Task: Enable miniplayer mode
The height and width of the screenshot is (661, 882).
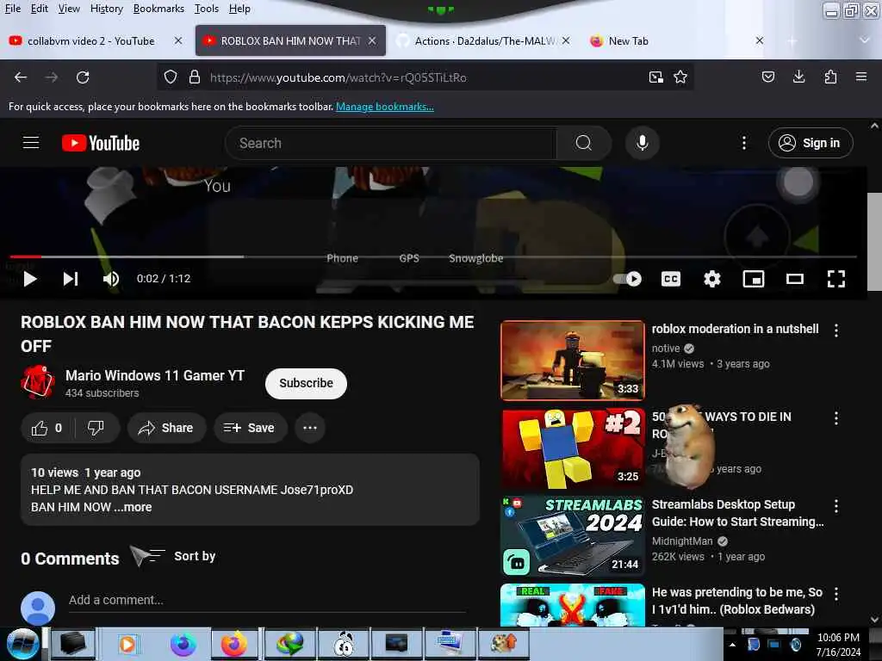Action: (753, 279)
